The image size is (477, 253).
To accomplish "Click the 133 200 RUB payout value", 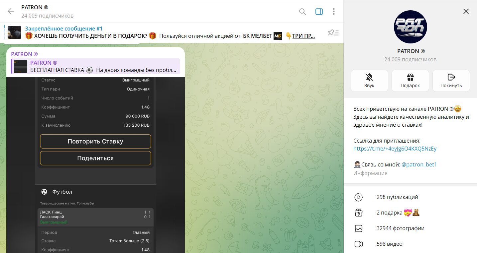I will 137,125.
